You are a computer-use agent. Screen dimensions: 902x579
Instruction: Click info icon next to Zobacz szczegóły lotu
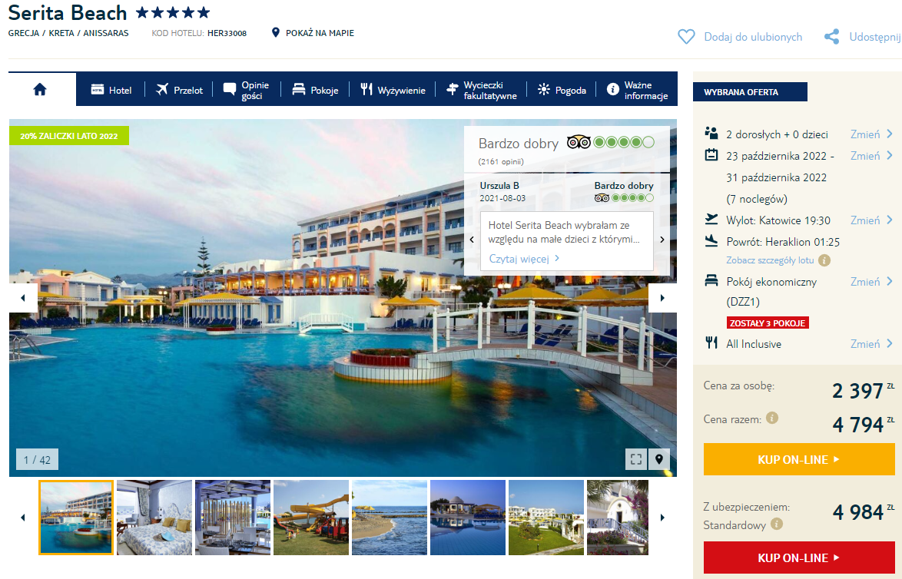[x=824, y=260]
